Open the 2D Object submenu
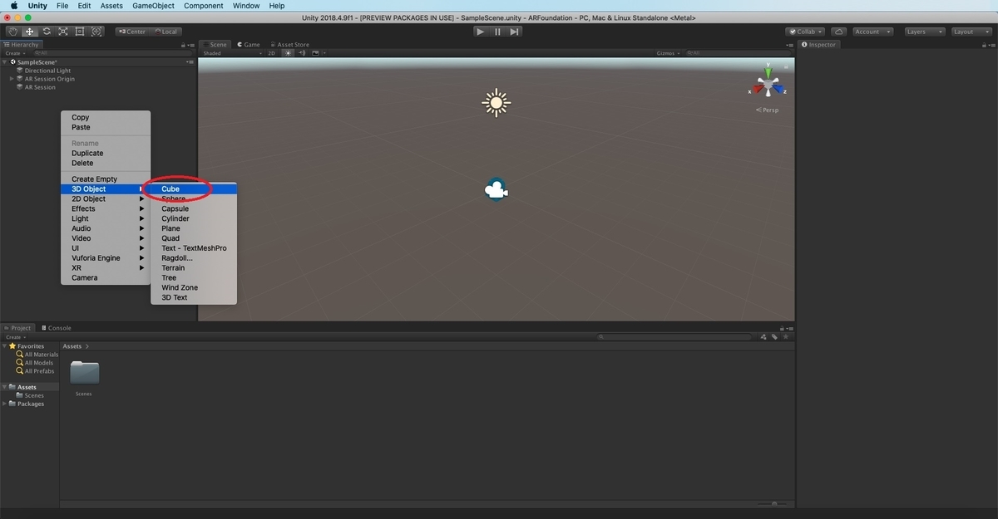 tap(106, 198)
